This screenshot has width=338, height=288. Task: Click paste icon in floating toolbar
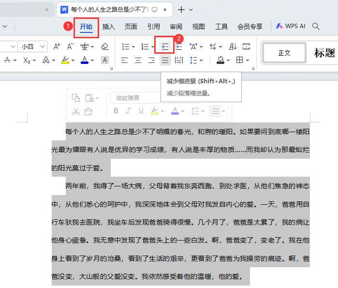tap(89, 98)
